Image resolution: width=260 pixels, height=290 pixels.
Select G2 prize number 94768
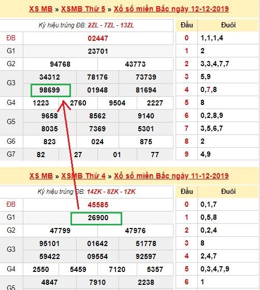pyautogui.click(x=60, y=64)
